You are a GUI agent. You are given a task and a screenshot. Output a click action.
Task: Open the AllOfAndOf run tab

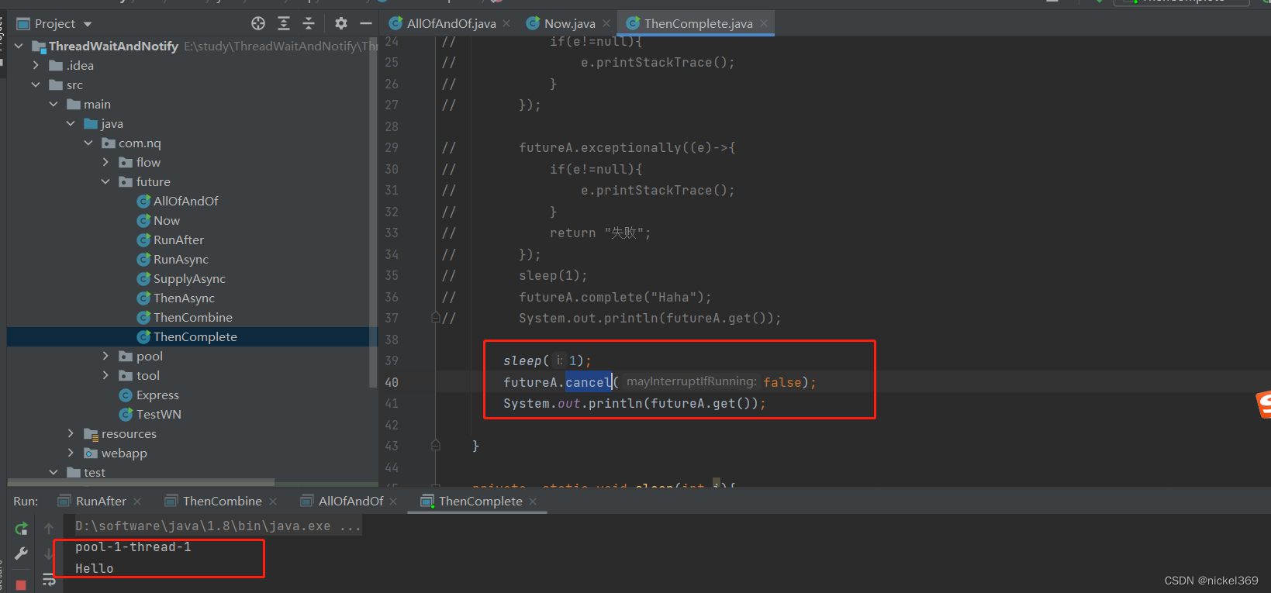(x=351, y=502)
